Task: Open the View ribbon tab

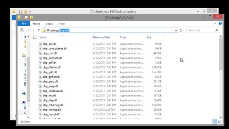Action: pos(62,24)
